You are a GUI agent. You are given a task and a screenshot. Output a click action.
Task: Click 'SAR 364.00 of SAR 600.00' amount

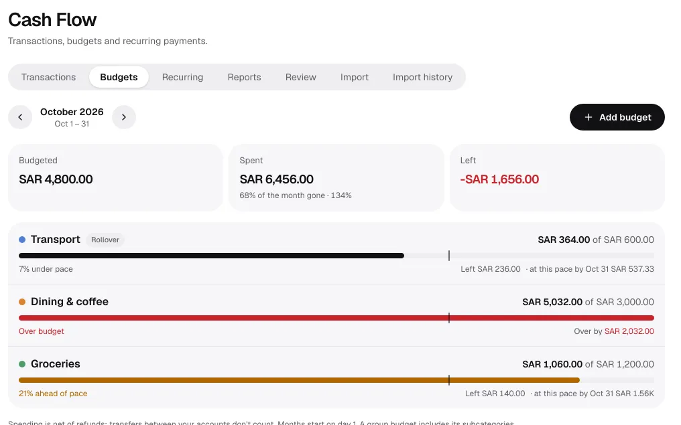(596, 240)
